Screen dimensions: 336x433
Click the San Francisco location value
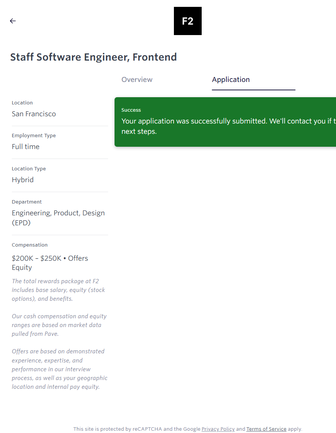(x=34, y=114)
